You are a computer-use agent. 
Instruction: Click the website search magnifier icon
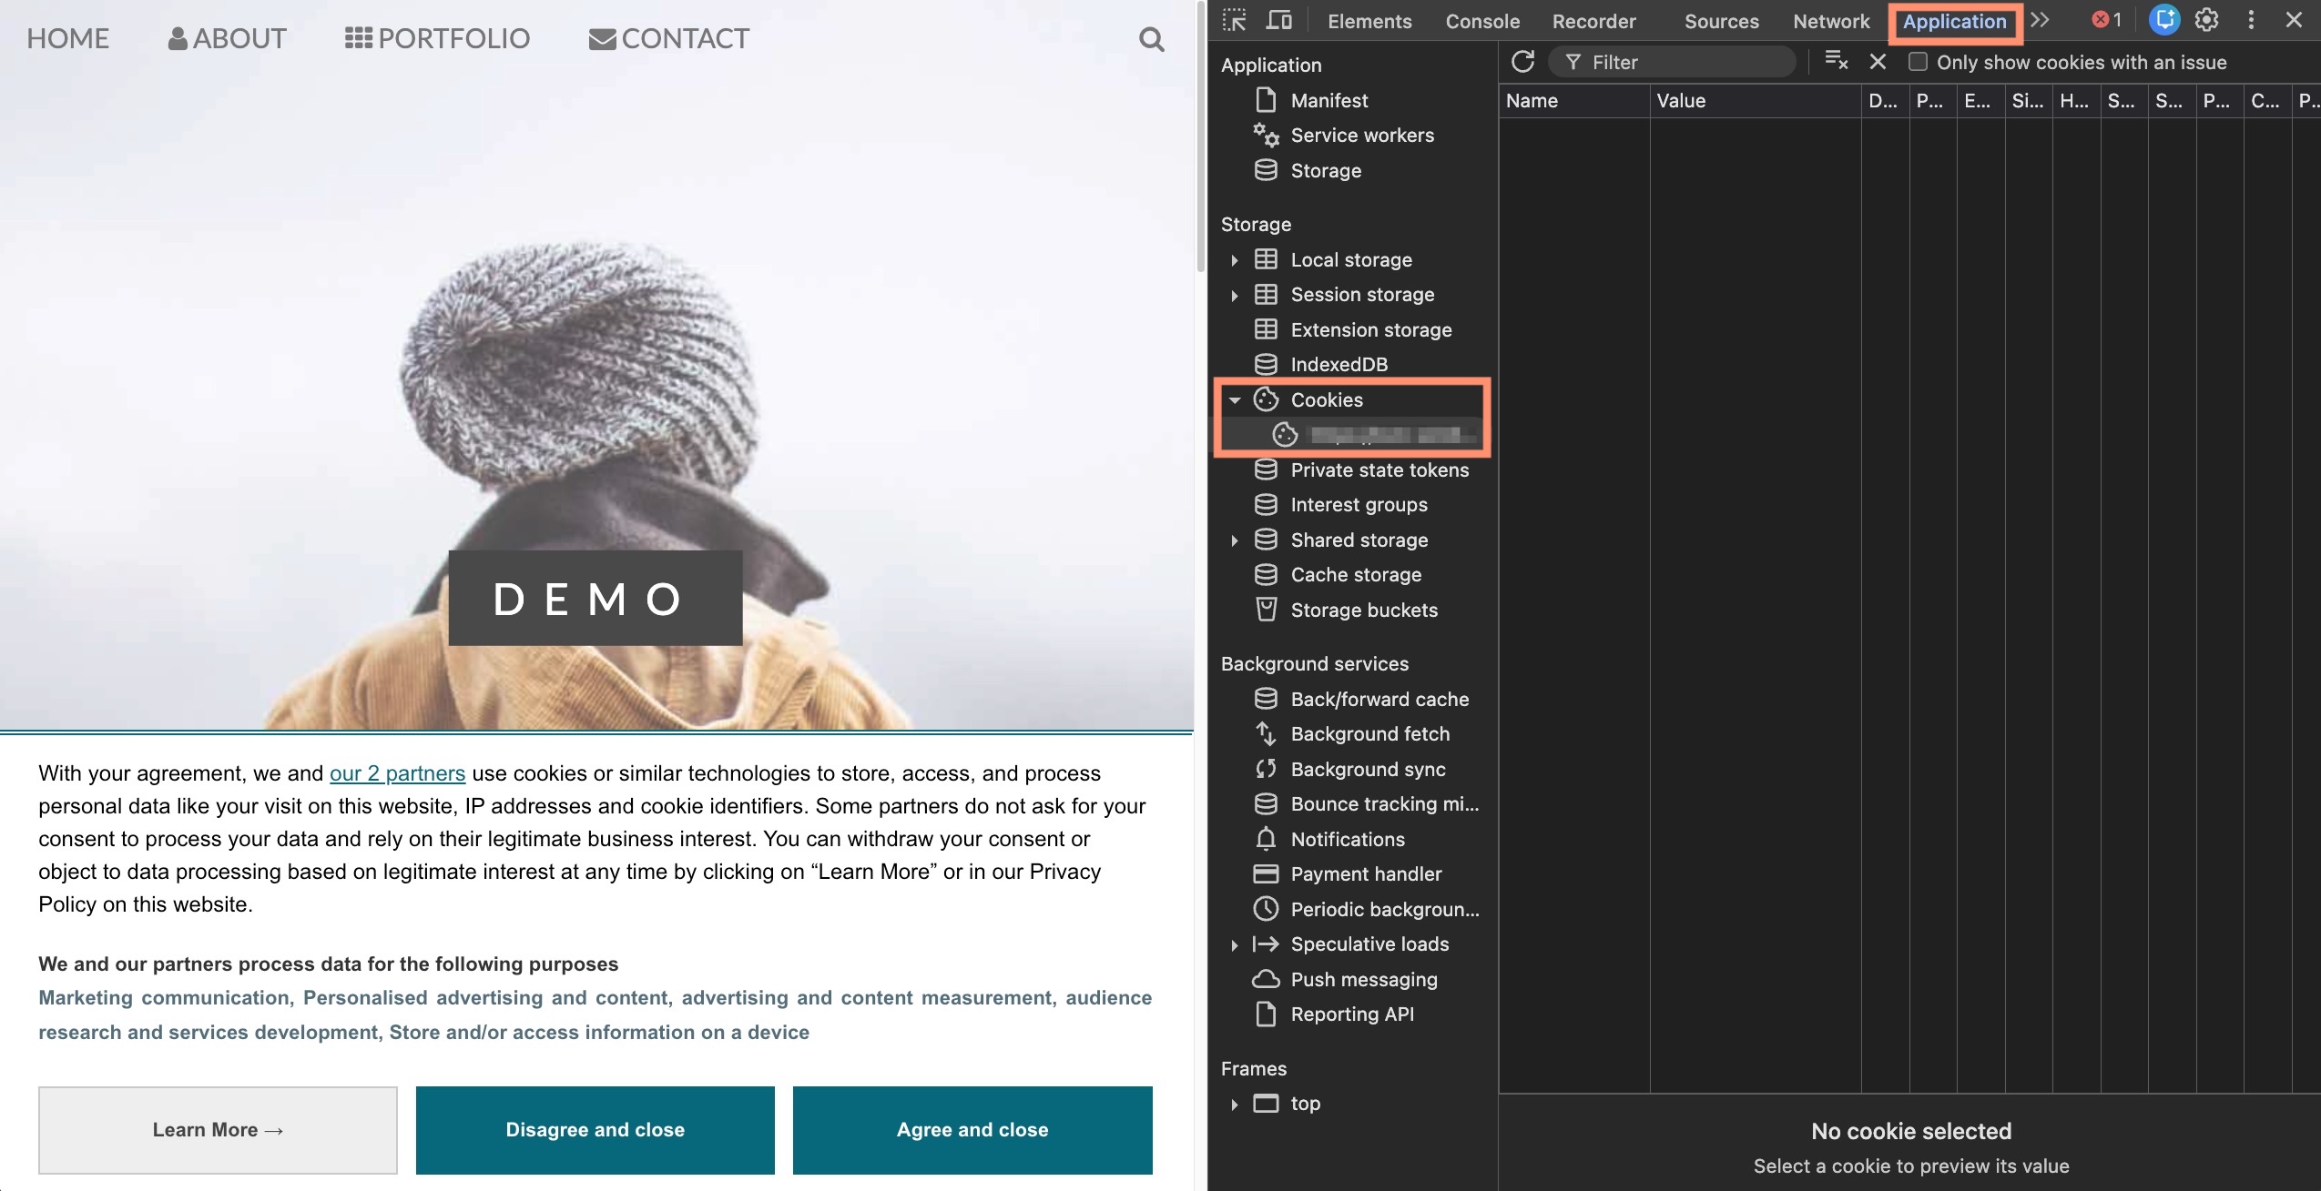tap(1151, 39)
